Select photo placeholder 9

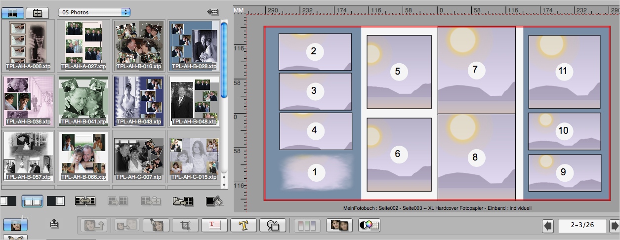[565, 173]
